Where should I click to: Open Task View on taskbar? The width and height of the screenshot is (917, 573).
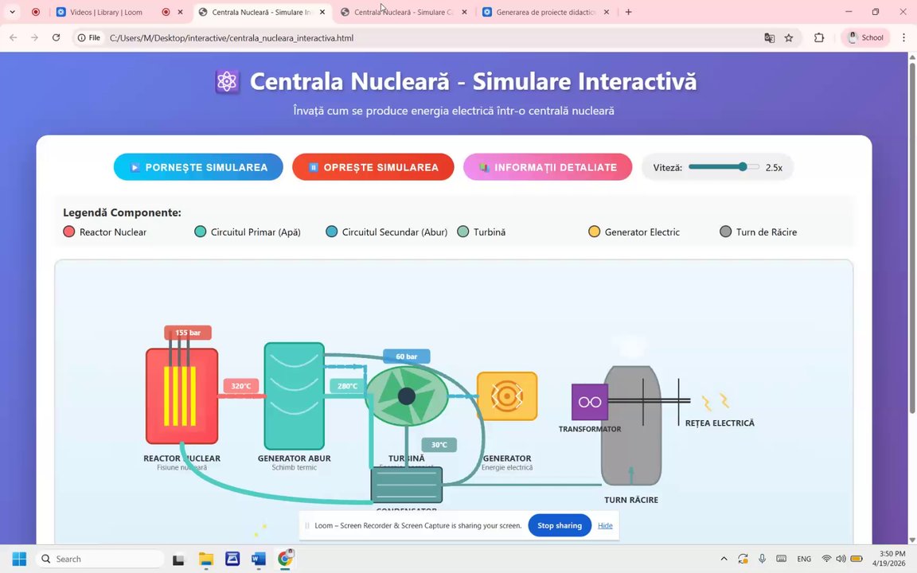tap(178, 559)
